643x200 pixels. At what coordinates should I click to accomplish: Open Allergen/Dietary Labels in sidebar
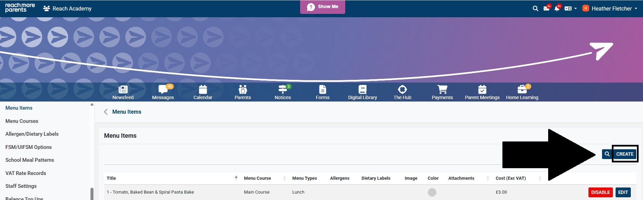point(32,134)
